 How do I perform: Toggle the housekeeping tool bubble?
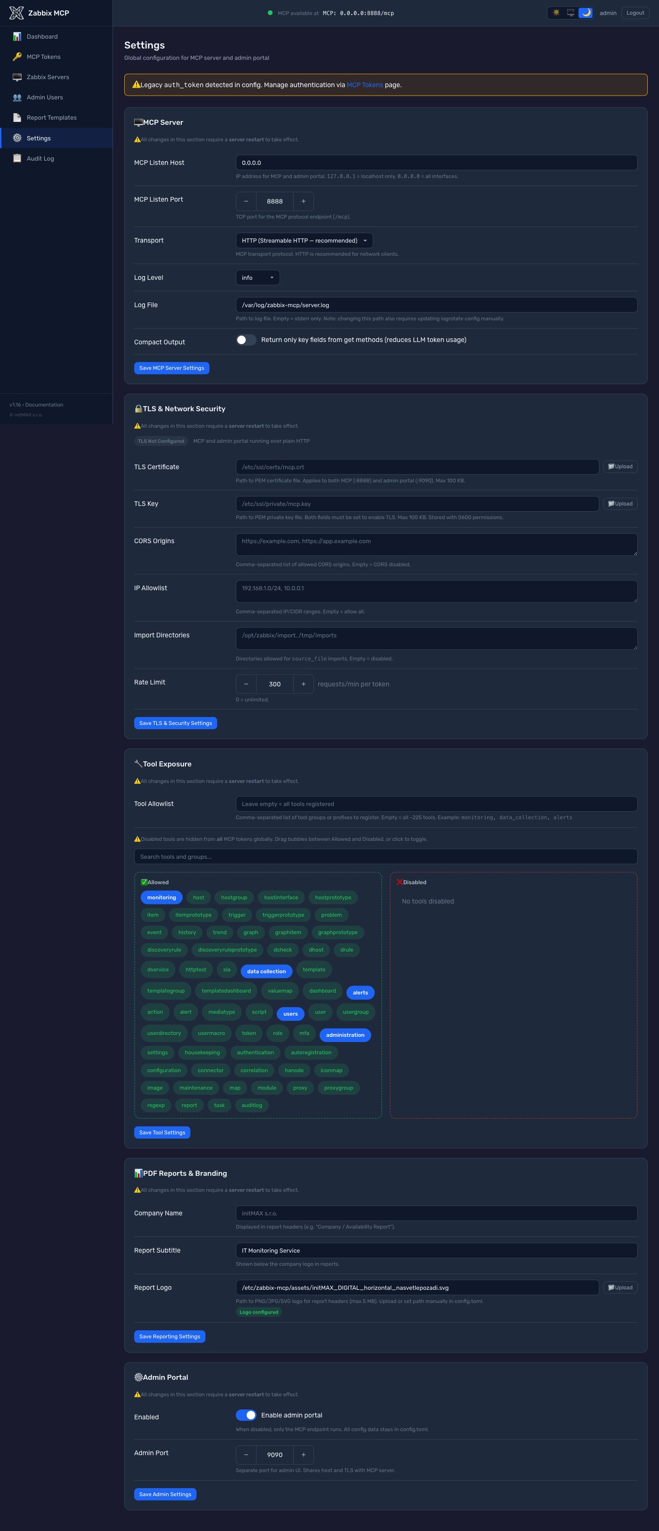(x=202, y=1052)
